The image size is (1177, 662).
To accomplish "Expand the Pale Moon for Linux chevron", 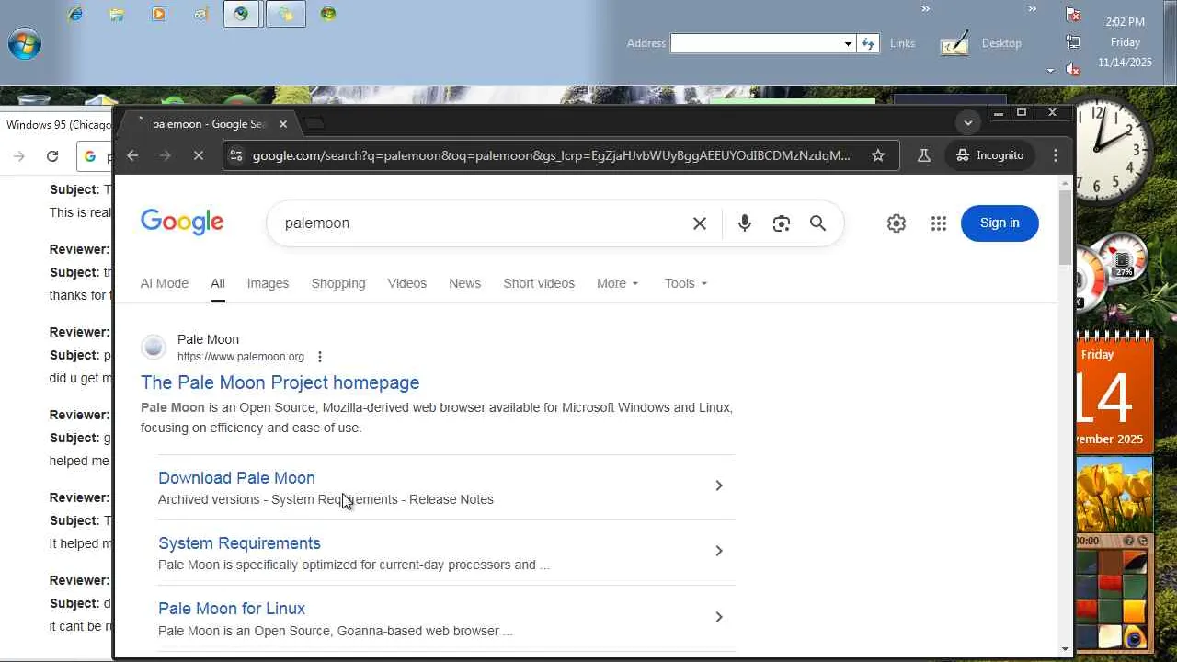I will [x=719, y=616].
